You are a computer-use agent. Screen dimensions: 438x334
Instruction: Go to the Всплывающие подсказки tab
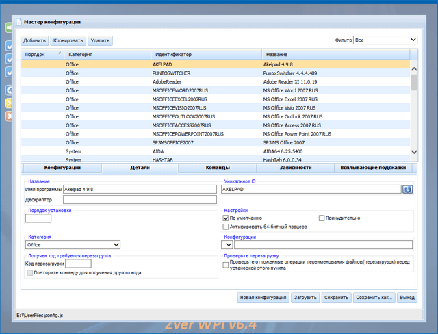373,167
